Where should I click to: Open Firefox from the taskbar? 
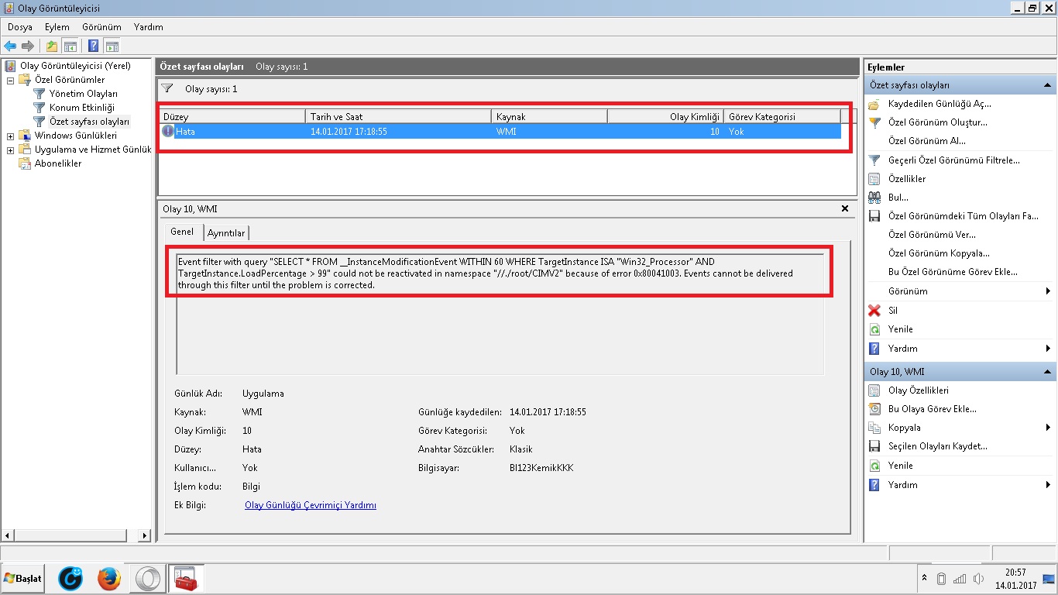[x=109, y=578]
